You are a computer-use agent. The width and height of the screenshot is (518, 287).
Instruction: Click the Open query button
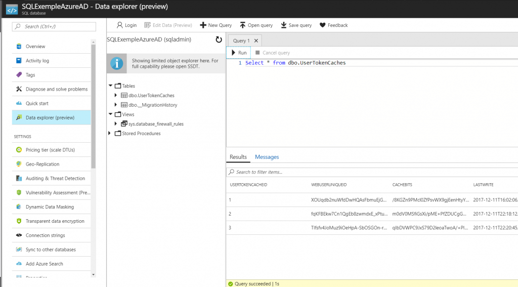[256, 25]
